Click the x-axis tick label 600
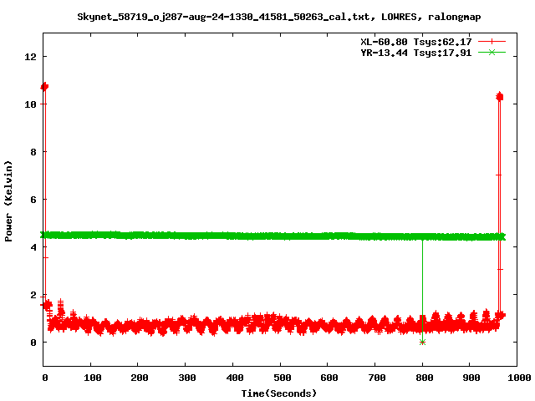 (x=329, y=378)
